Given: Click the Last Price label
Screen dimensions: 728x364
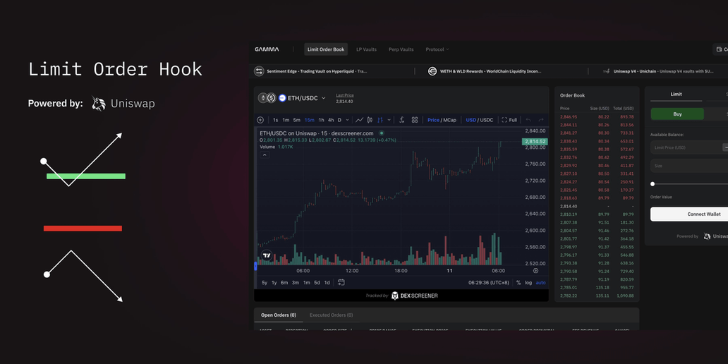Looking at the screenshot, I should (344, 95).
